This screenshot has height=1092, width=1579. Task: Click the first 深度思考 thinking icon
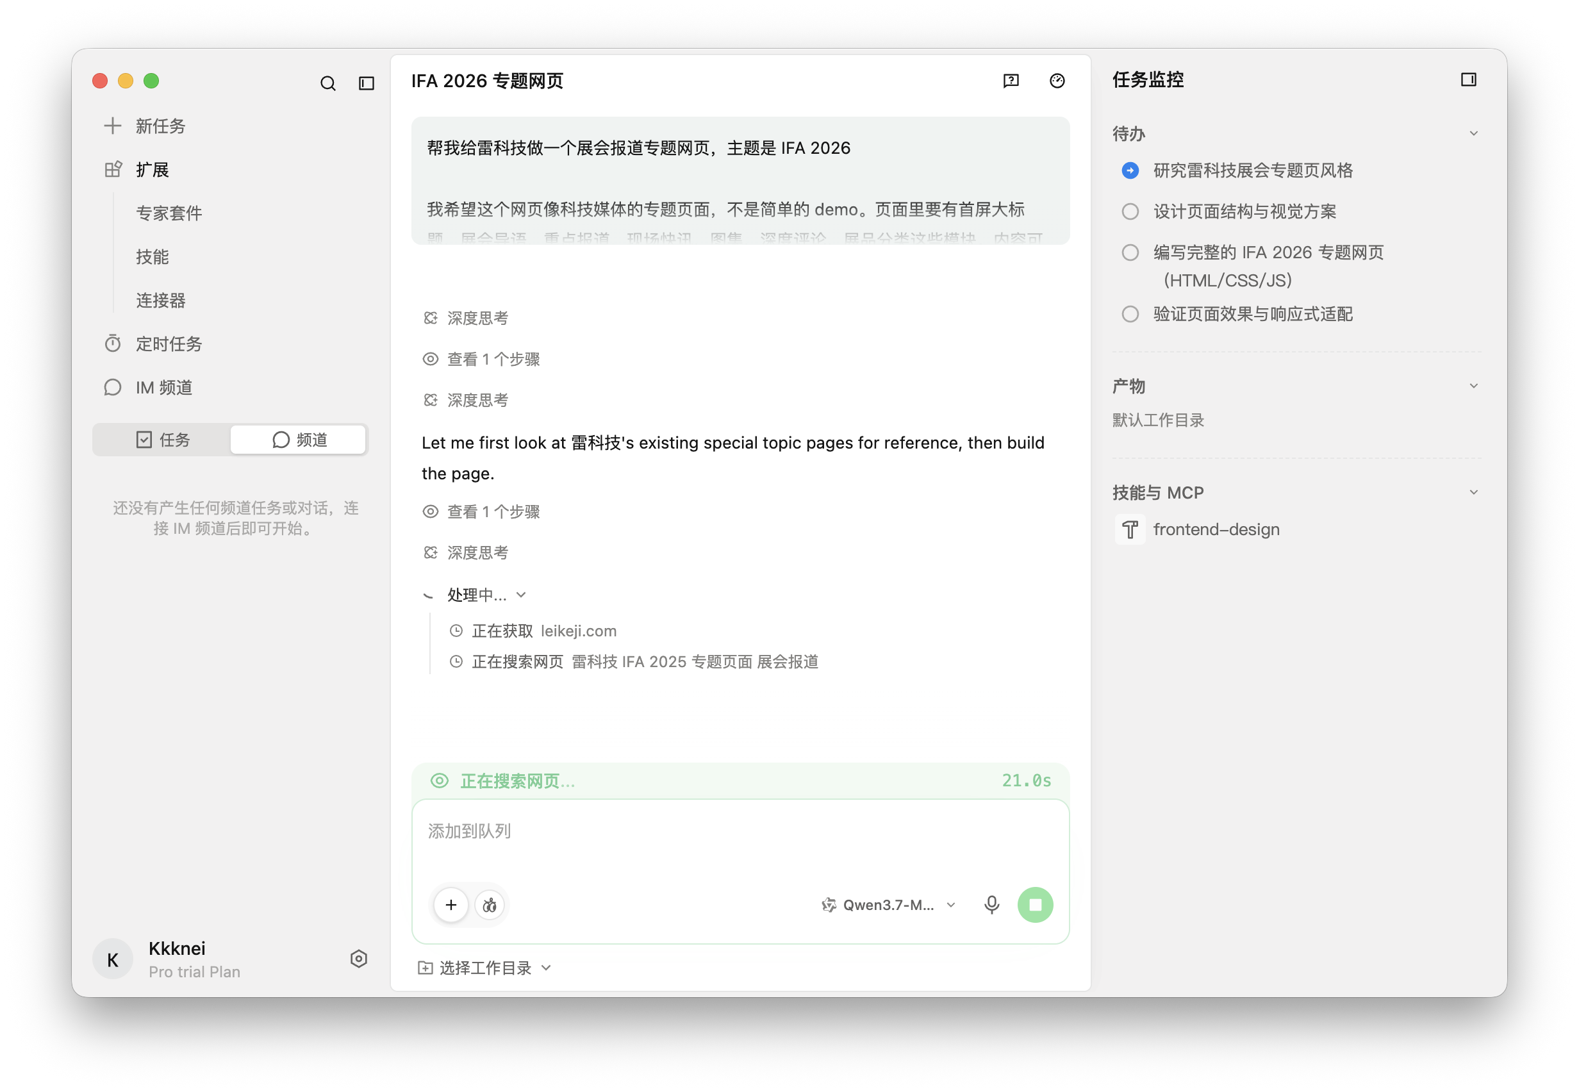(x=431, y=318)
